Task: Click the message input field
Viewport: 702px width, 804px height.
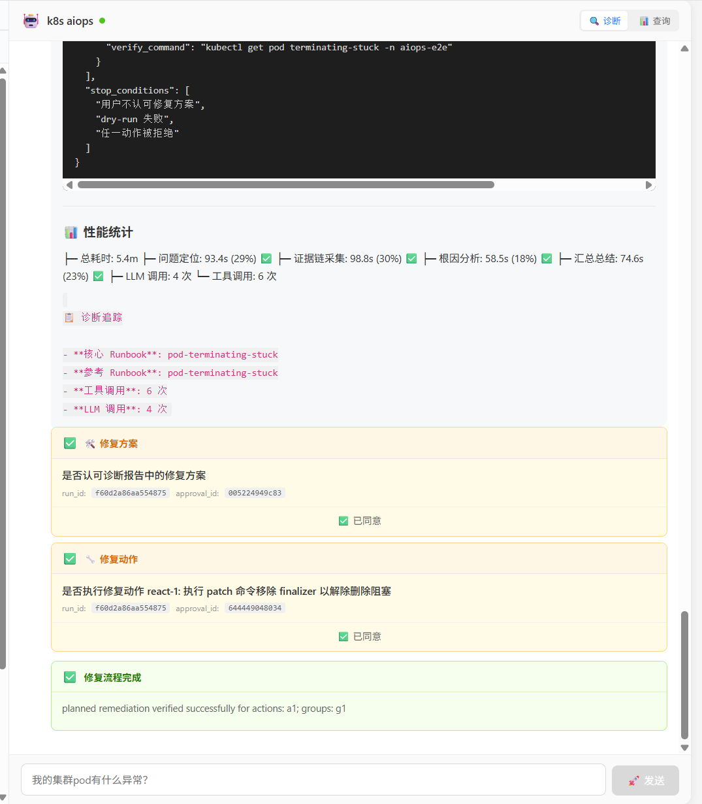Action: click(x=313, y=780)
